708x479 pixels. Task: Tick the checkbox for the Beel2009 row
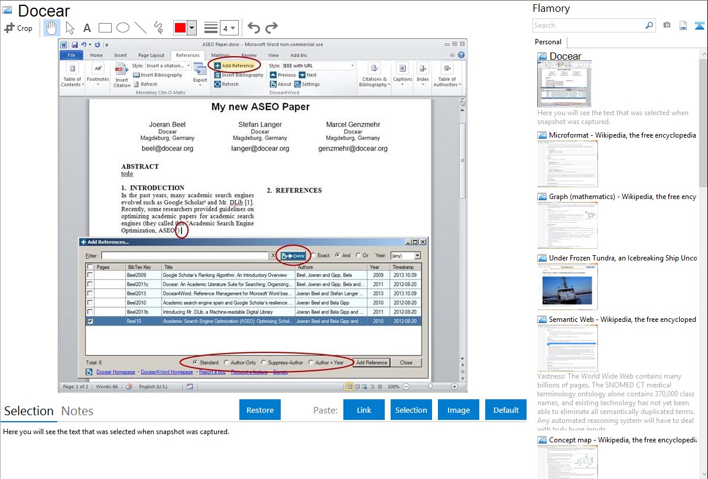(x=90, y=275)
